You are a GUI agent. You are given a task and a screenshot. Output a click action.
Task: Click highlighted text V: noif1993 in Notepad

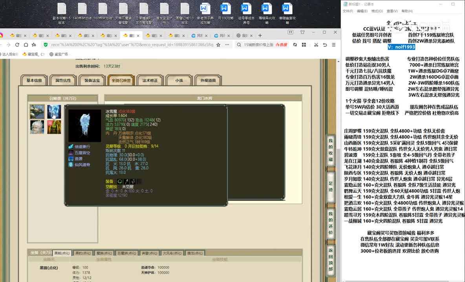tap(401, 47)
